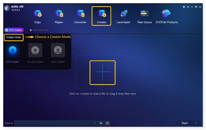Viewport: 206px width, 130px height.
Task: Open the Ripper module
Action: (x=59, y=16)
